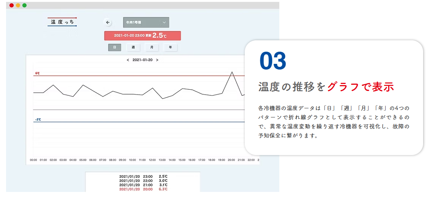Click the 2021-01-20 23:00 更新 2.5℃ banner

tap(142, 36)
